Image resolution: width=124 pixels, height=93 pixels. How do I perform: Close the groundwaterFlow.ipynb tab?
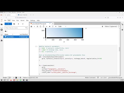point(50,24)
